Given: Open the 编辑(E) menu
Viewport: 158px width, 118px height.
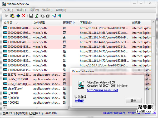Looking at the screenshot, I should tap(21, 10).
